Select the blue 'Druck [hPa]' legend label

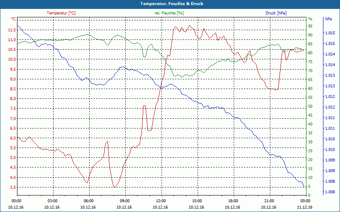[x=276, y=13]
